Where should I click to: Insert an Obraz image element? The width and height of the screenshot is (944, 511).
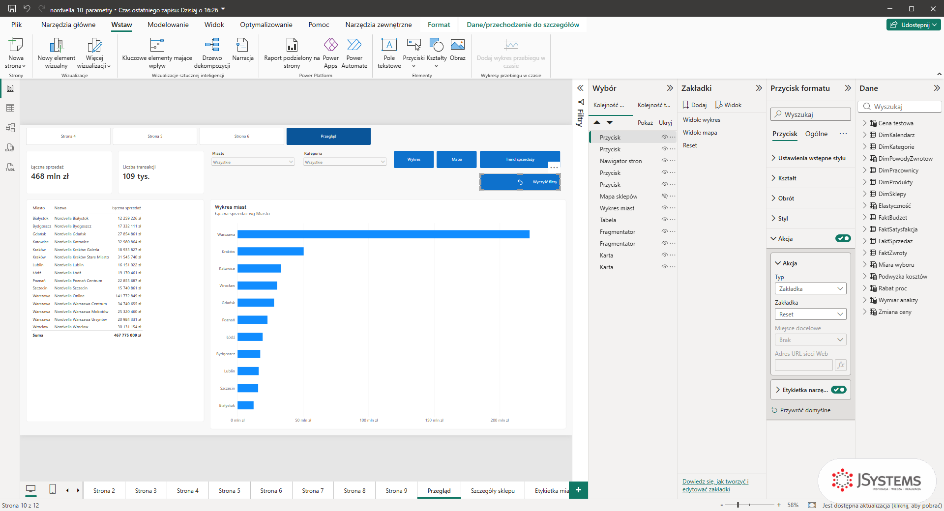(x=458, y=49)
